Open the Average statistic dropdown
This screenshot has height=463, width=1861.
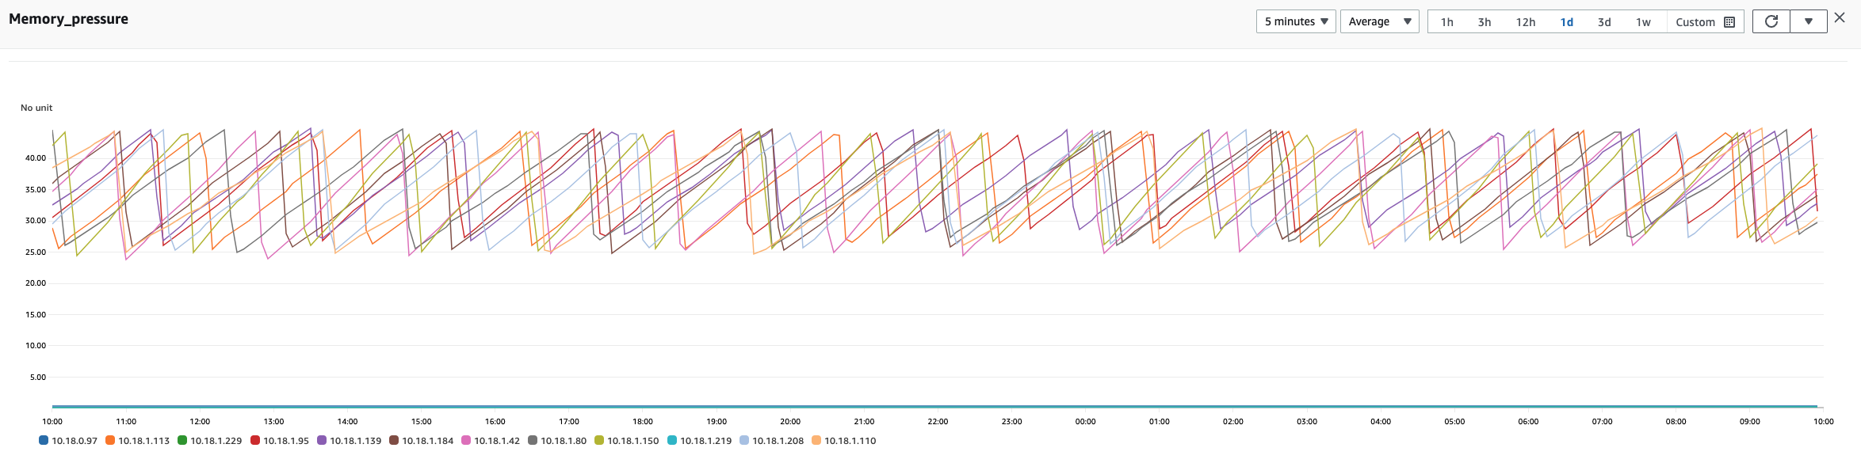coord(1379,21)
